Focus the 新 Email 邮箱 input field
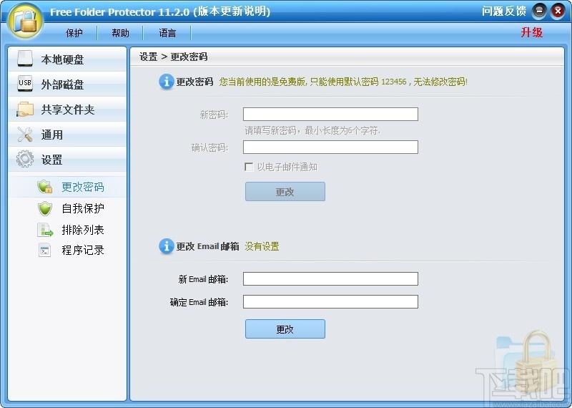The image size is (572, 408). pyautogui.click(x=330, y=278)
